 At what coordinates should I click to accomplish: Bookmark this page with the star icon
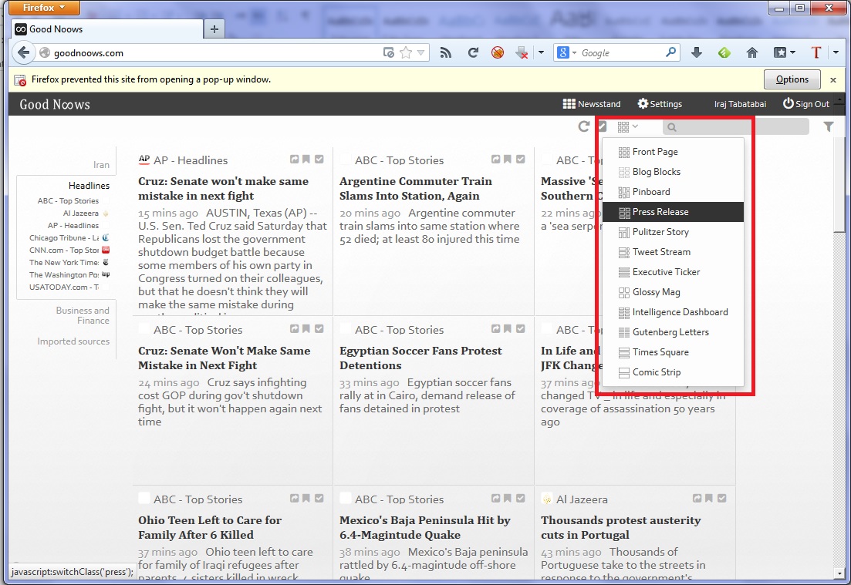tap(405, 52)
